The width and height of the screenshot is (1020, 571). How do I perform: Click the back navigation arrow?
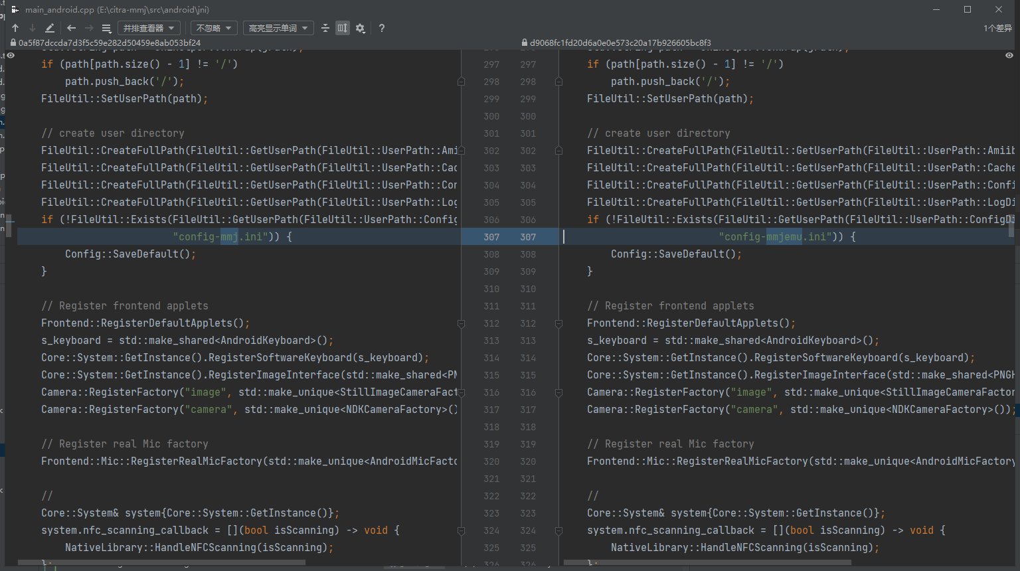click(x=71, y=28)
